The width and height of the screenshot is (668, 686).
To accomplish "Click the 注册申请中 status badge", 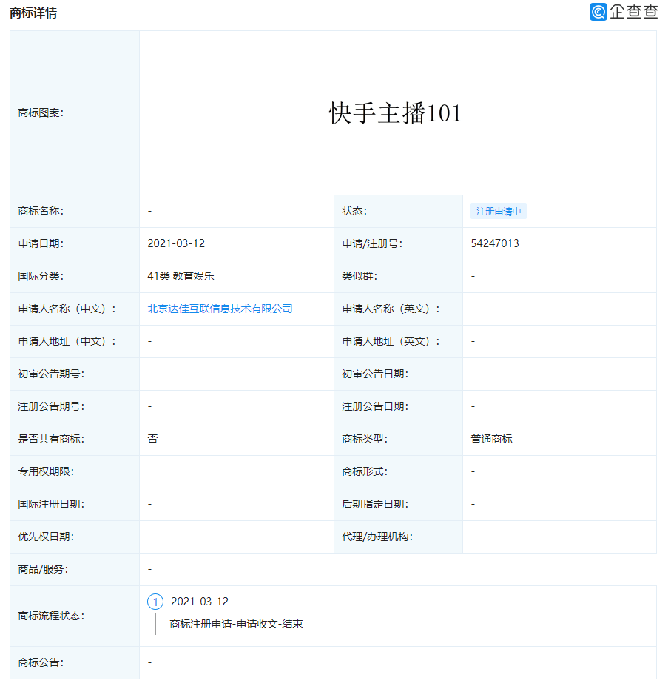I will click(499, 211).
